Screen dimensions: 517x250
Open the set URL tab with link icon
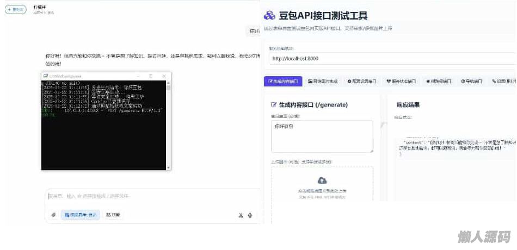point(503,82)
